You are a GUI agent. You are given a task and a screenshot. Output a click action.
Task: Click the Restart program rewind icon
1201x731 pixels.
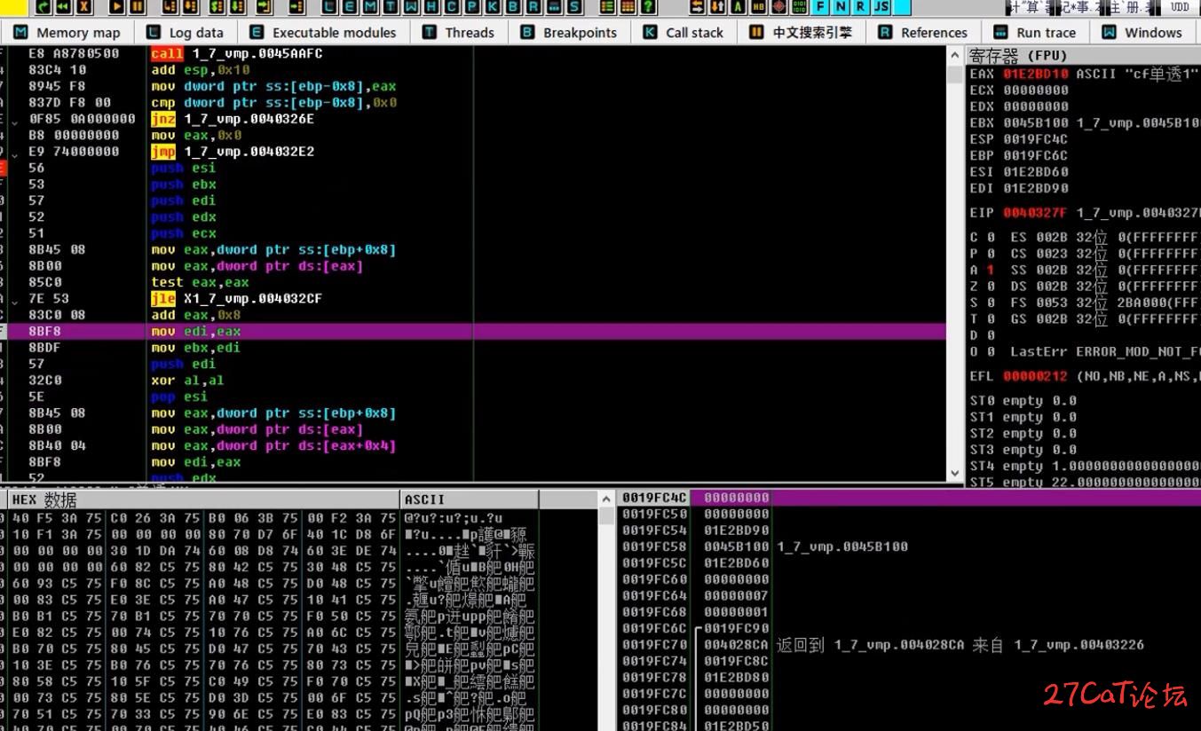[x=63, y=7]
